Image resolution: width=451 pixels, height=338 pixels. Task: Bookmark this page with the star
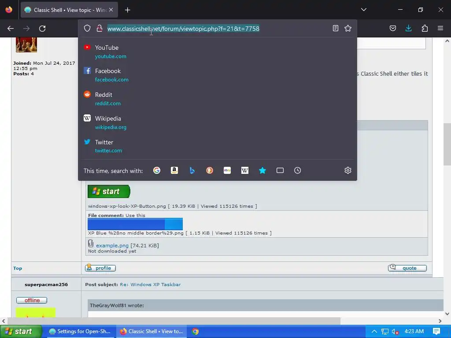tap(348, 28)
